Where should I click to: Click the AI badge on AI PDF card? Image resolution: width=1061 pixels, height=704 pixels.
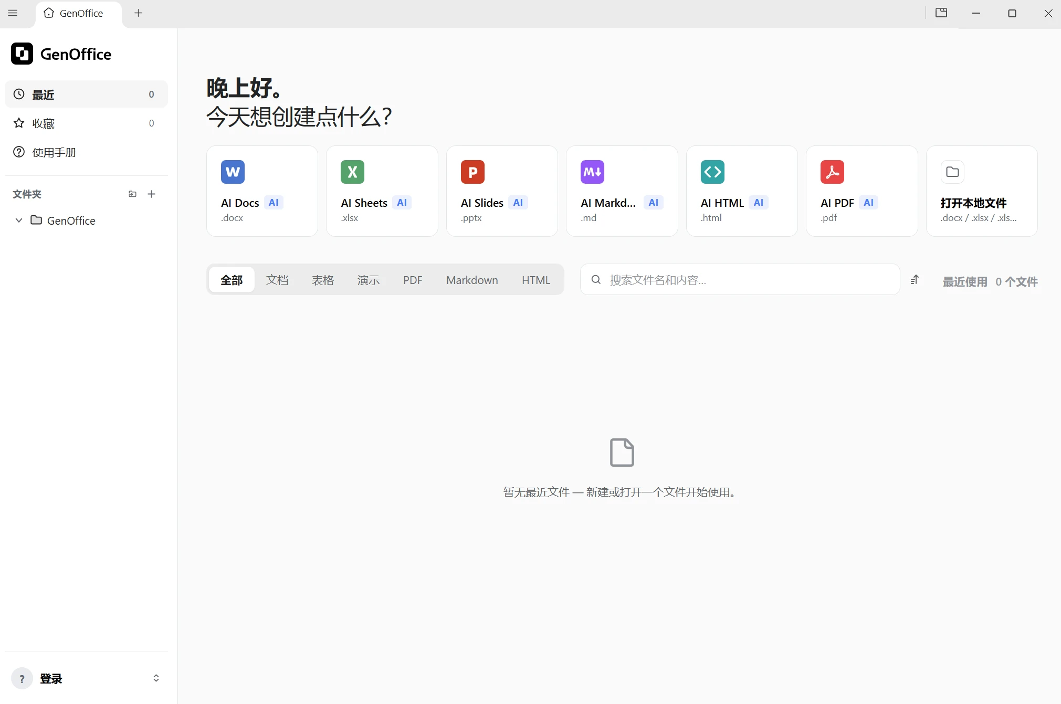tap(869, 203)
